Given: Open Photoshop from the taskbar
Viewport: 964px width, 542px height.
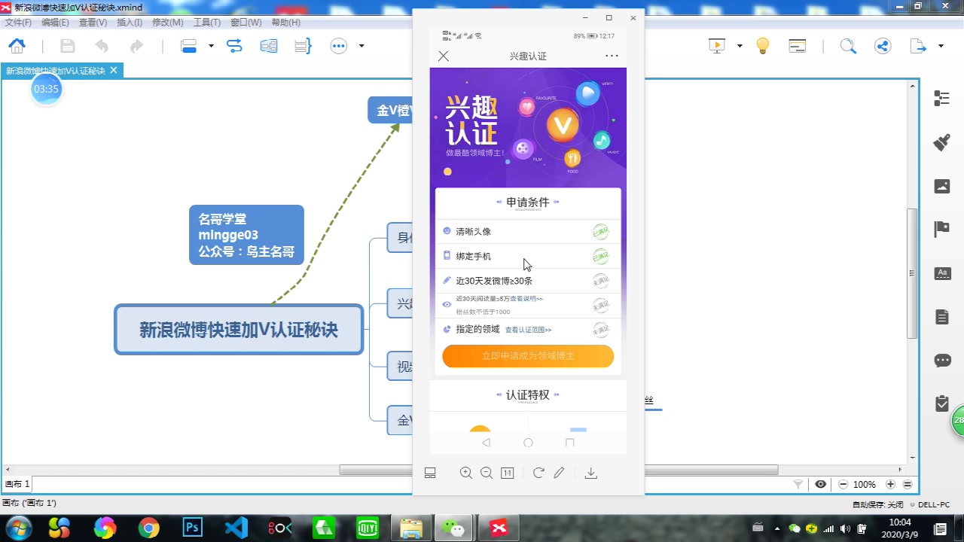Looking at the screenshot, I should [x=192, y=528].
